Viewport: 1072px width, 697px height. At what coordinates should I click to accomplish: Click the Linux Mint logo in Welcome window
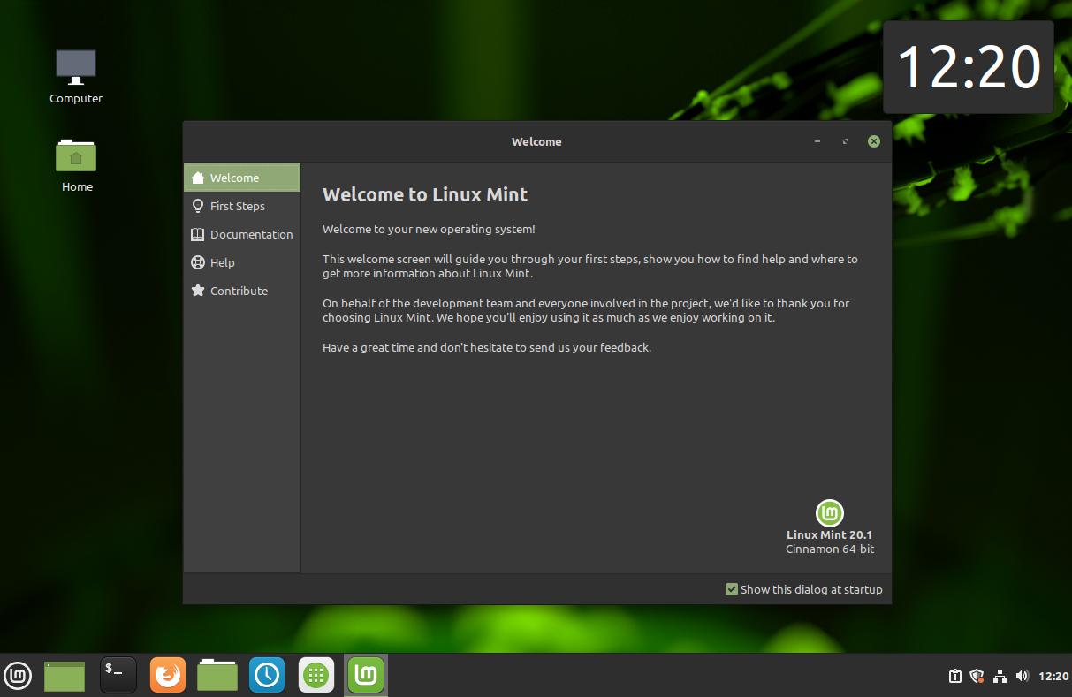point(829,512)
